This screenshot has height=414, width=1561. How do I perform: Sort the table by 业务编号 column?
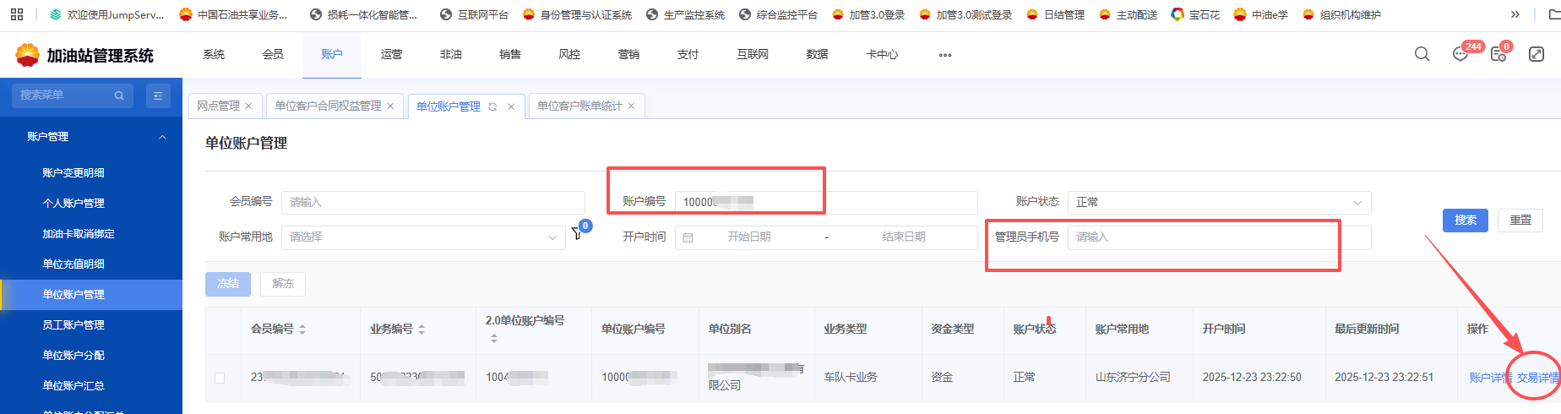click(x=422, y=329)
